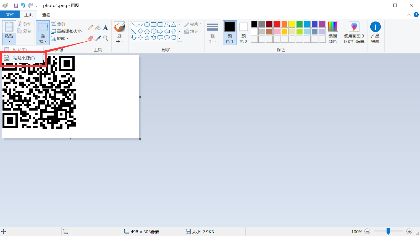Click the Paste (粘贴) clipboard icon
This screenshot has height=236, width=420.
click(9, 27)
